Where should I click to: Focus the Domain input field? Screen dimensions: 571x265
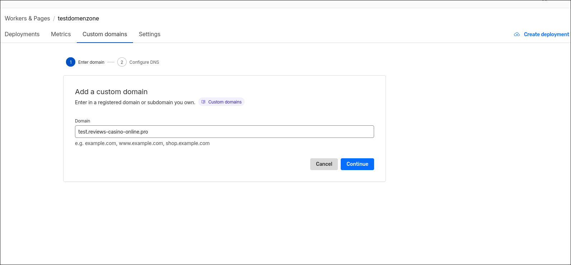[x=224, y=132]
